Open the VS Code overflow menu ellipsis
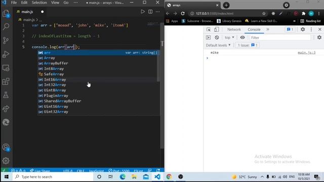The image size is (324, 182). (x=75, y=3)
